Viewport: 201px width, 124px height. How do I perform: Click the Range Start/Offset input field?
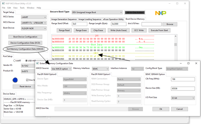tap(80, 24)
